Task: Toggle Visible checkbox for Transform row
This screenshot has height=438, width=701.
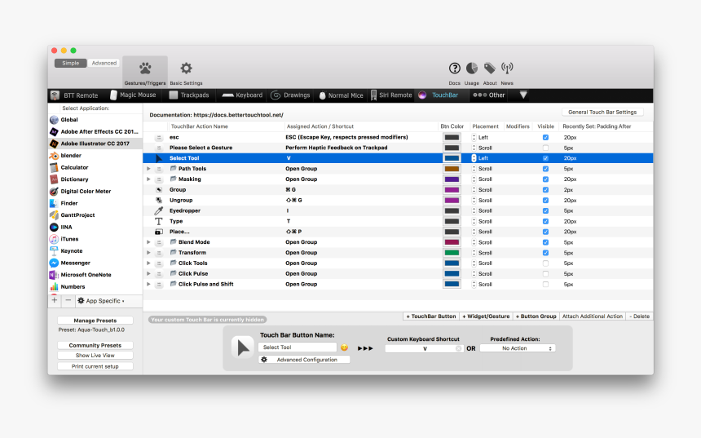Action: [x=545, y=253]
